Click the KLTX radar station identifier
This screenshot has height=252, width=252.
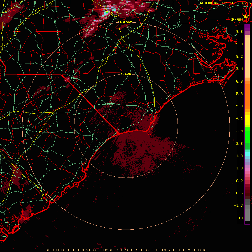pos(161,250)
